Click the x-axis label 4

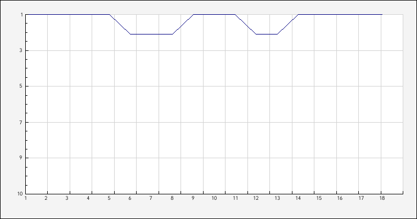pyautogui.click(x=88, y=198)
